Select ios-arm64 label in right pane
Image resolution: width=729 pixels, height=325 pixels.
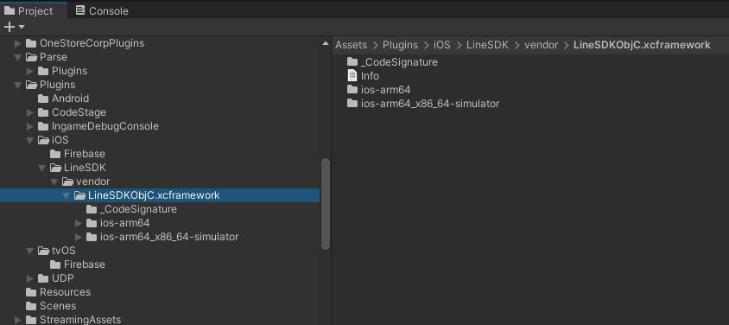pos(386,90)
